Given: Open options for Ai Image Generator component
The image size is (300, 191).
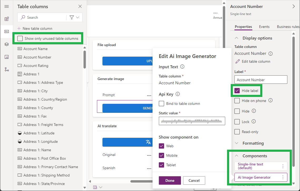Looking at the screenshot, I should (x=283, y=177).
